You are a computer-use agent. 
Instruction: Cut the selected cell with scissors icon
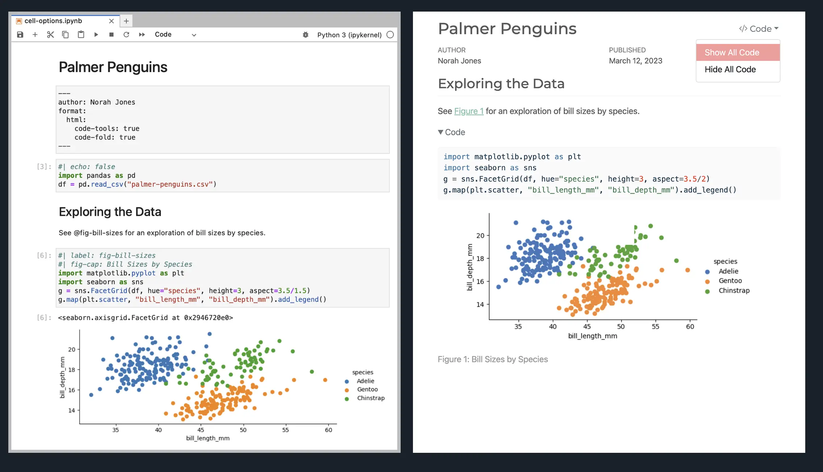[50, 35]
